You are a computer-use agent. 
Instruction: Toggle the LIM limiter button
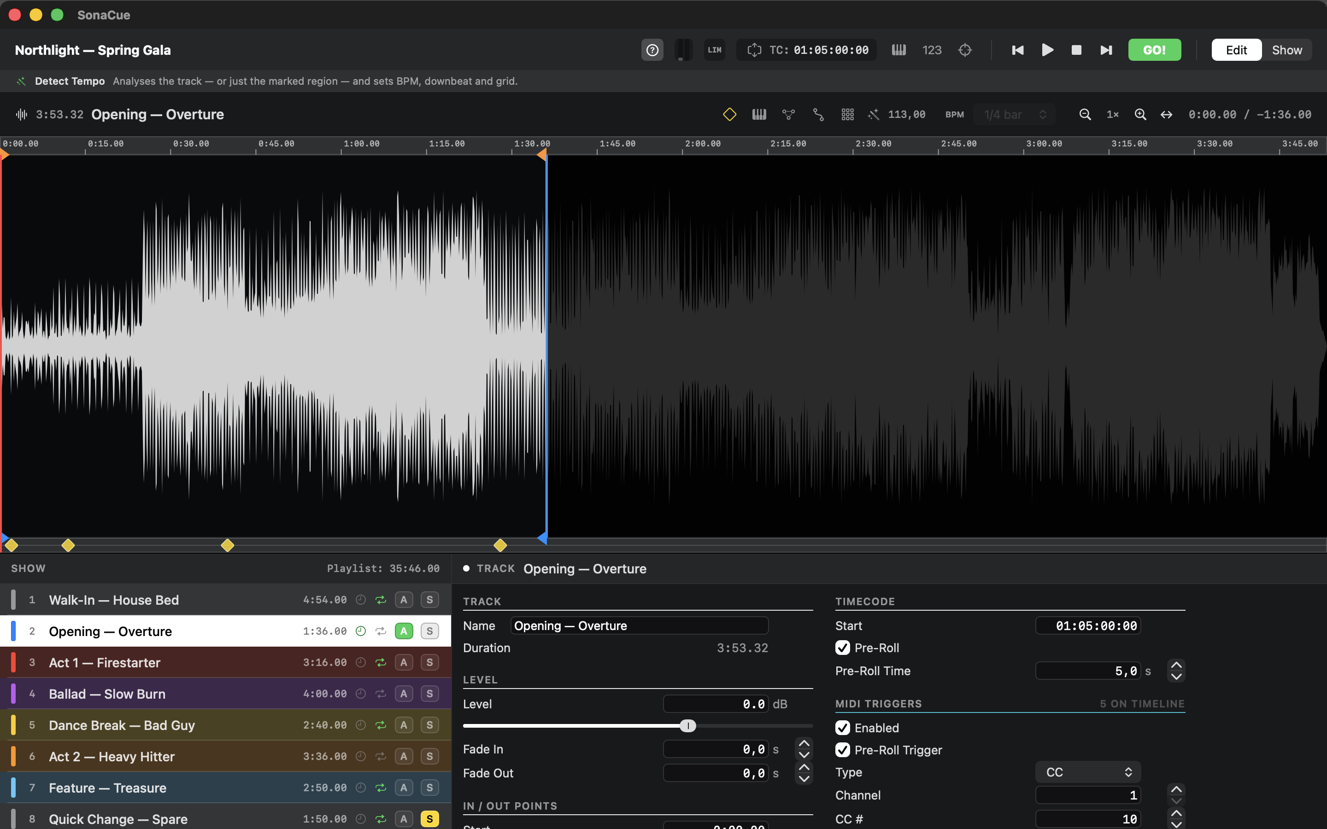[714, 50]
